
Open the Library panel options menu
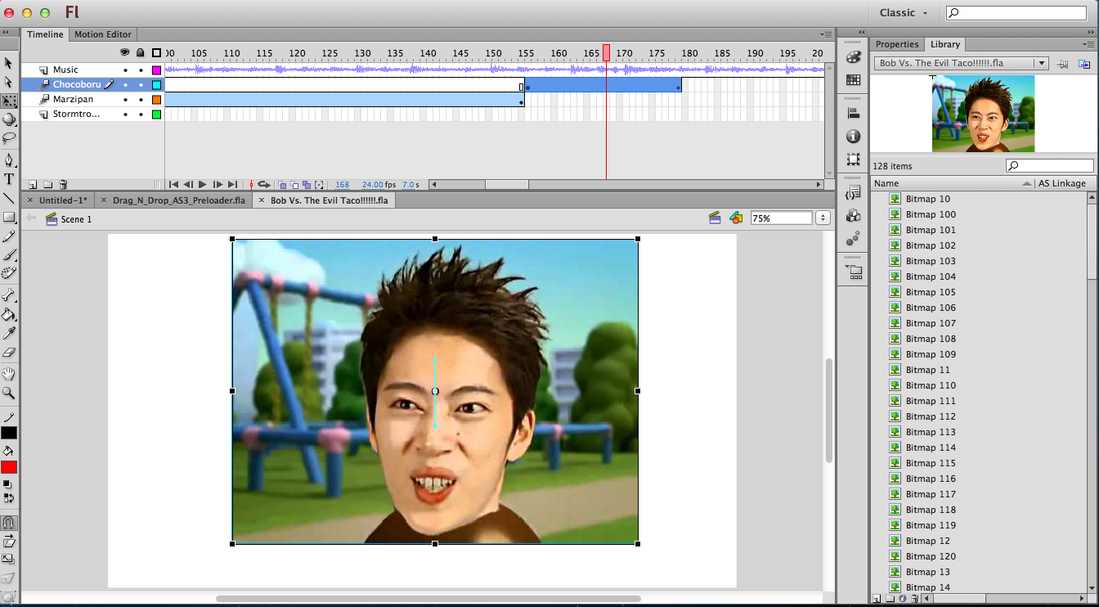pyautogui.click(x=1090, y=44)
